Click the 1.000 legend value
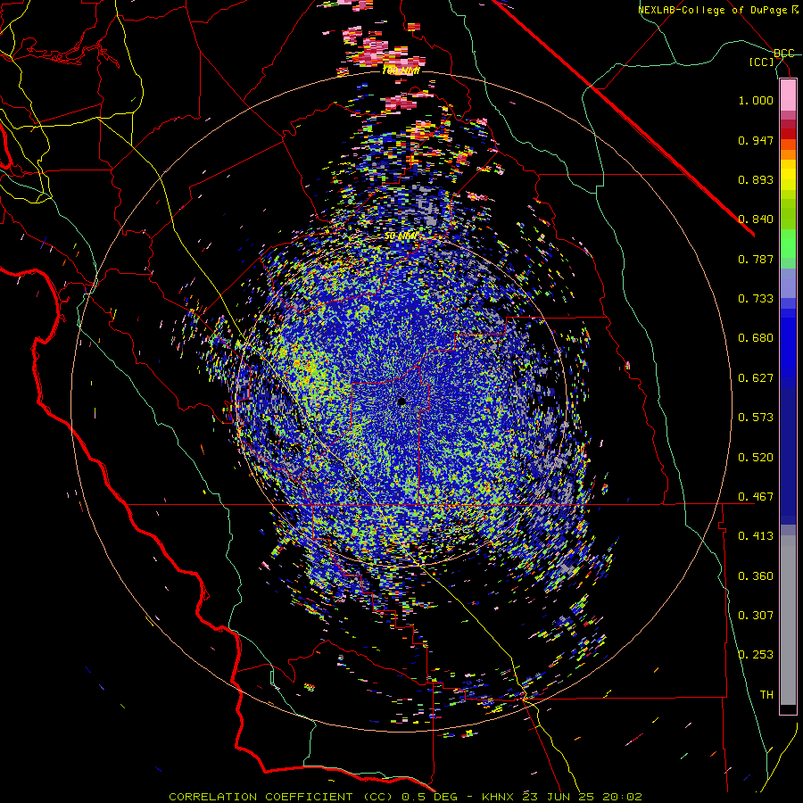This screenshot has width=803, height=803. coord(756,100)
